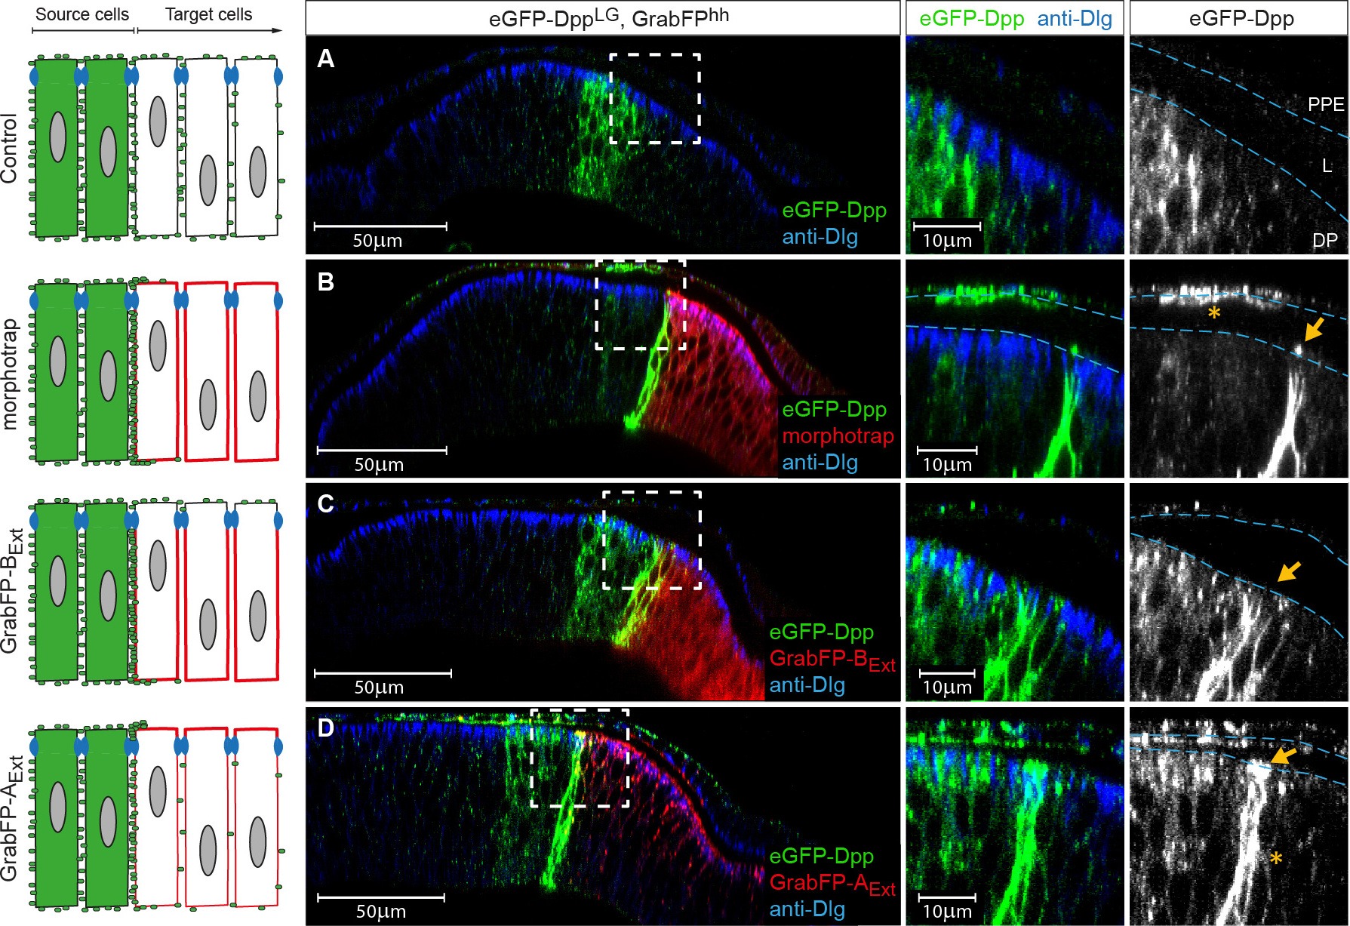
Task: Click the 'Source cells' label
Action: [x=82, y=14]
